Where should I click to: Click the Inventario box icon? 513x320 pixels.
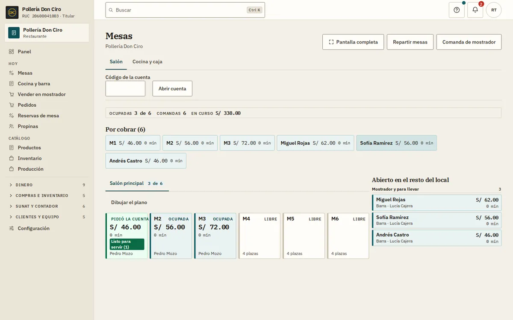[12, 158]
